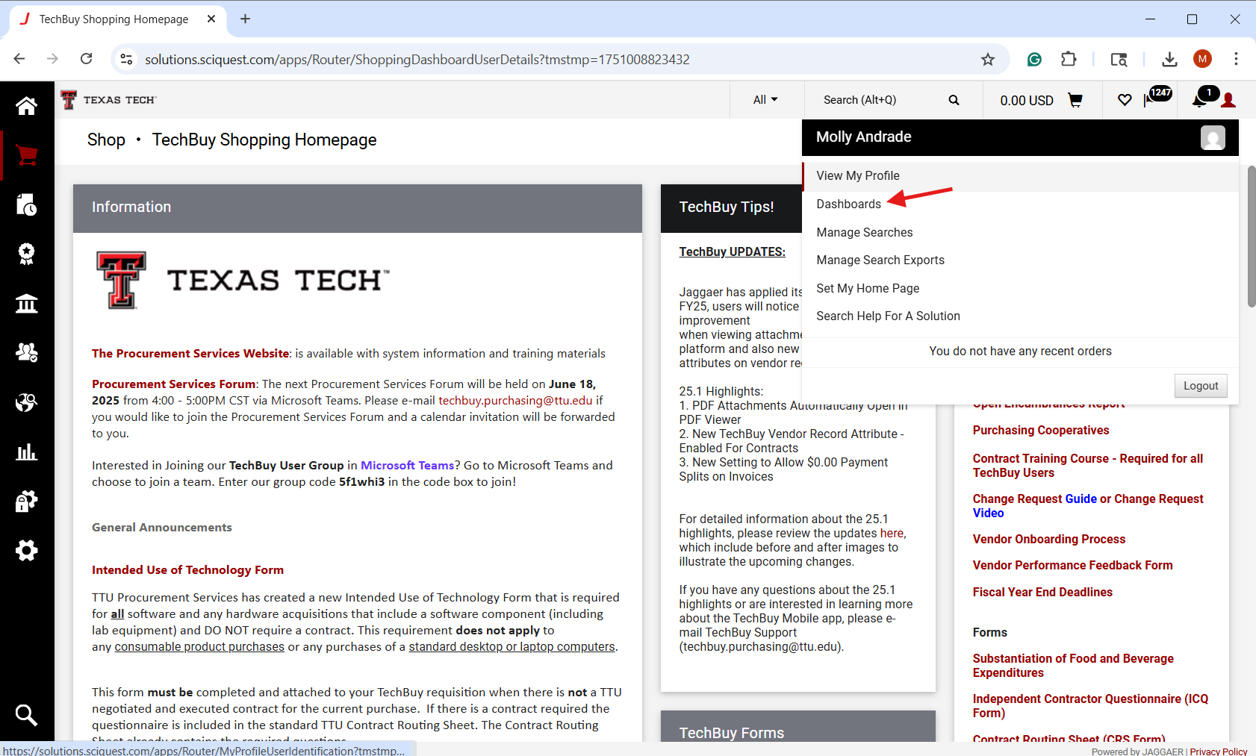Close the TechBuy Shopping Homepage tab
The height and width of the screenshot is (756, 1256).
point(211,19)
